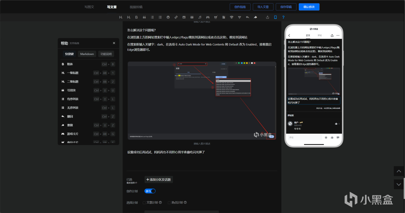Click 游戏卡片 shortcut row in help
Viewport: 405px width, 213px height.
tap(88, 134)
